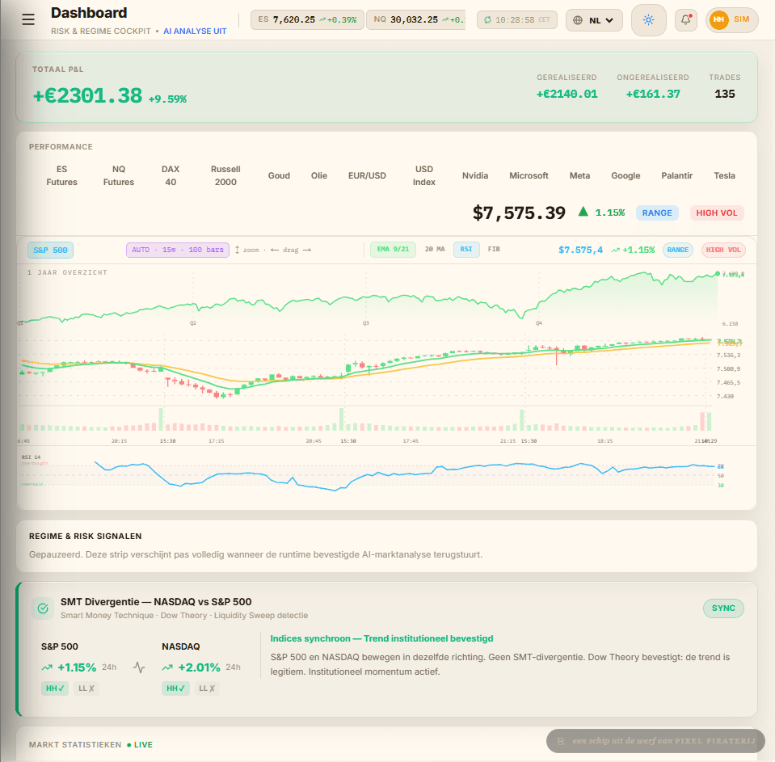This screenshot has height=762, width=775.
Task: Click the NQ 30,032.25 ticker pill
Action: [415, 19]
